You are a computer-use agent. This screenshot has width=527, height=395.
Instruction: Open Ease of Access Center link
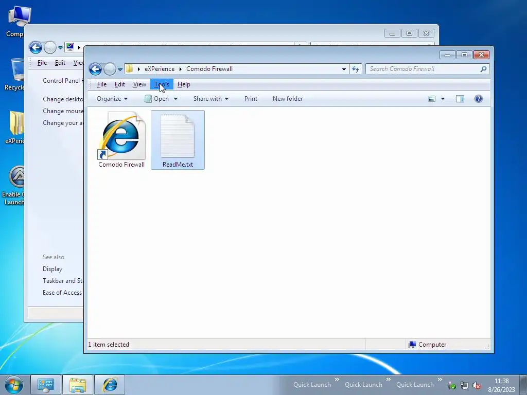click(x=63, y=293)
